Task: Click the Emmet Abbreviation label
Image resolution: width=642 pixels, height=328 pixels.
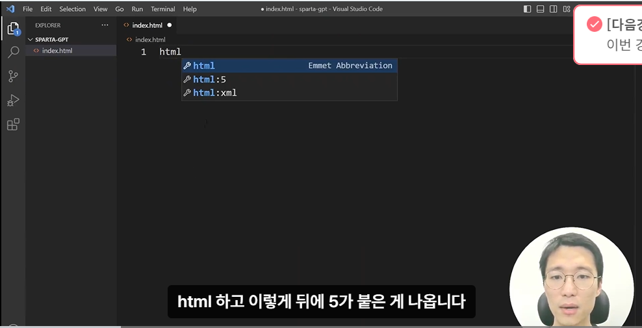Action: [350, 66]
